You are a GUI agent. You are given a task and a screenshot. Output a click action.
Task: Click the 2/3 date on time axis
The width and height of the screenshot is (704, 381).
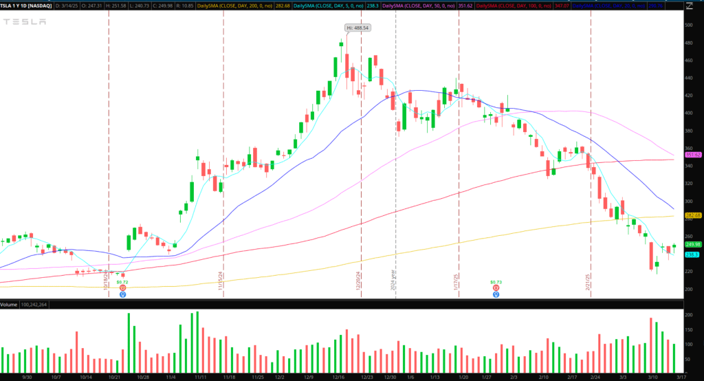click(514, 378)
